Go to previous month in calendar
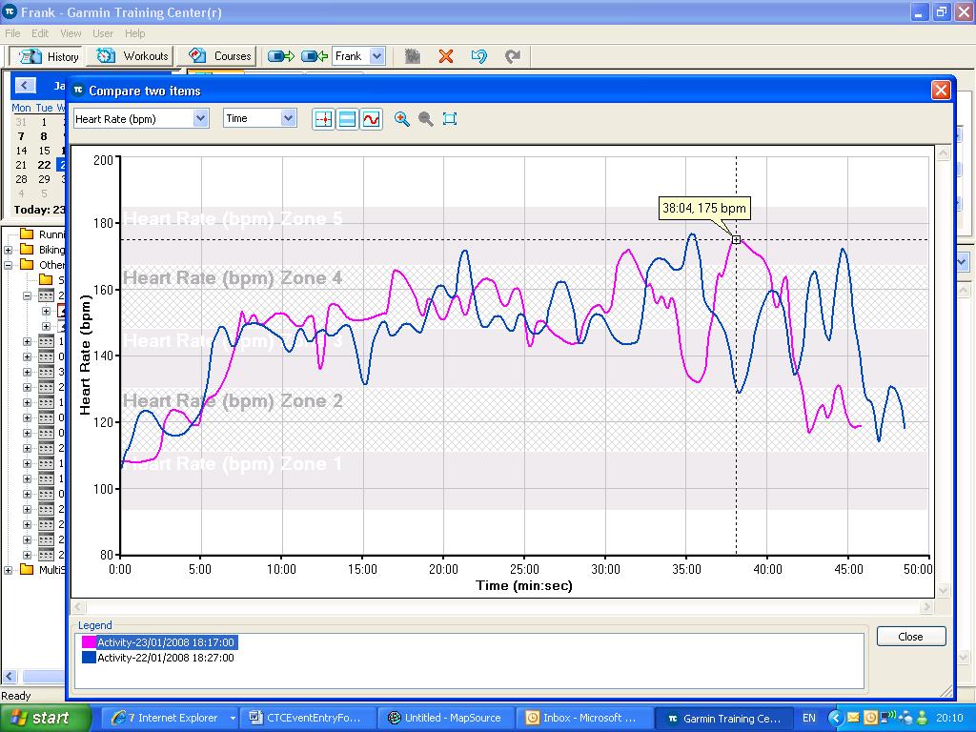The height and width of the screenshot is (732, 976). pos(25,86)
